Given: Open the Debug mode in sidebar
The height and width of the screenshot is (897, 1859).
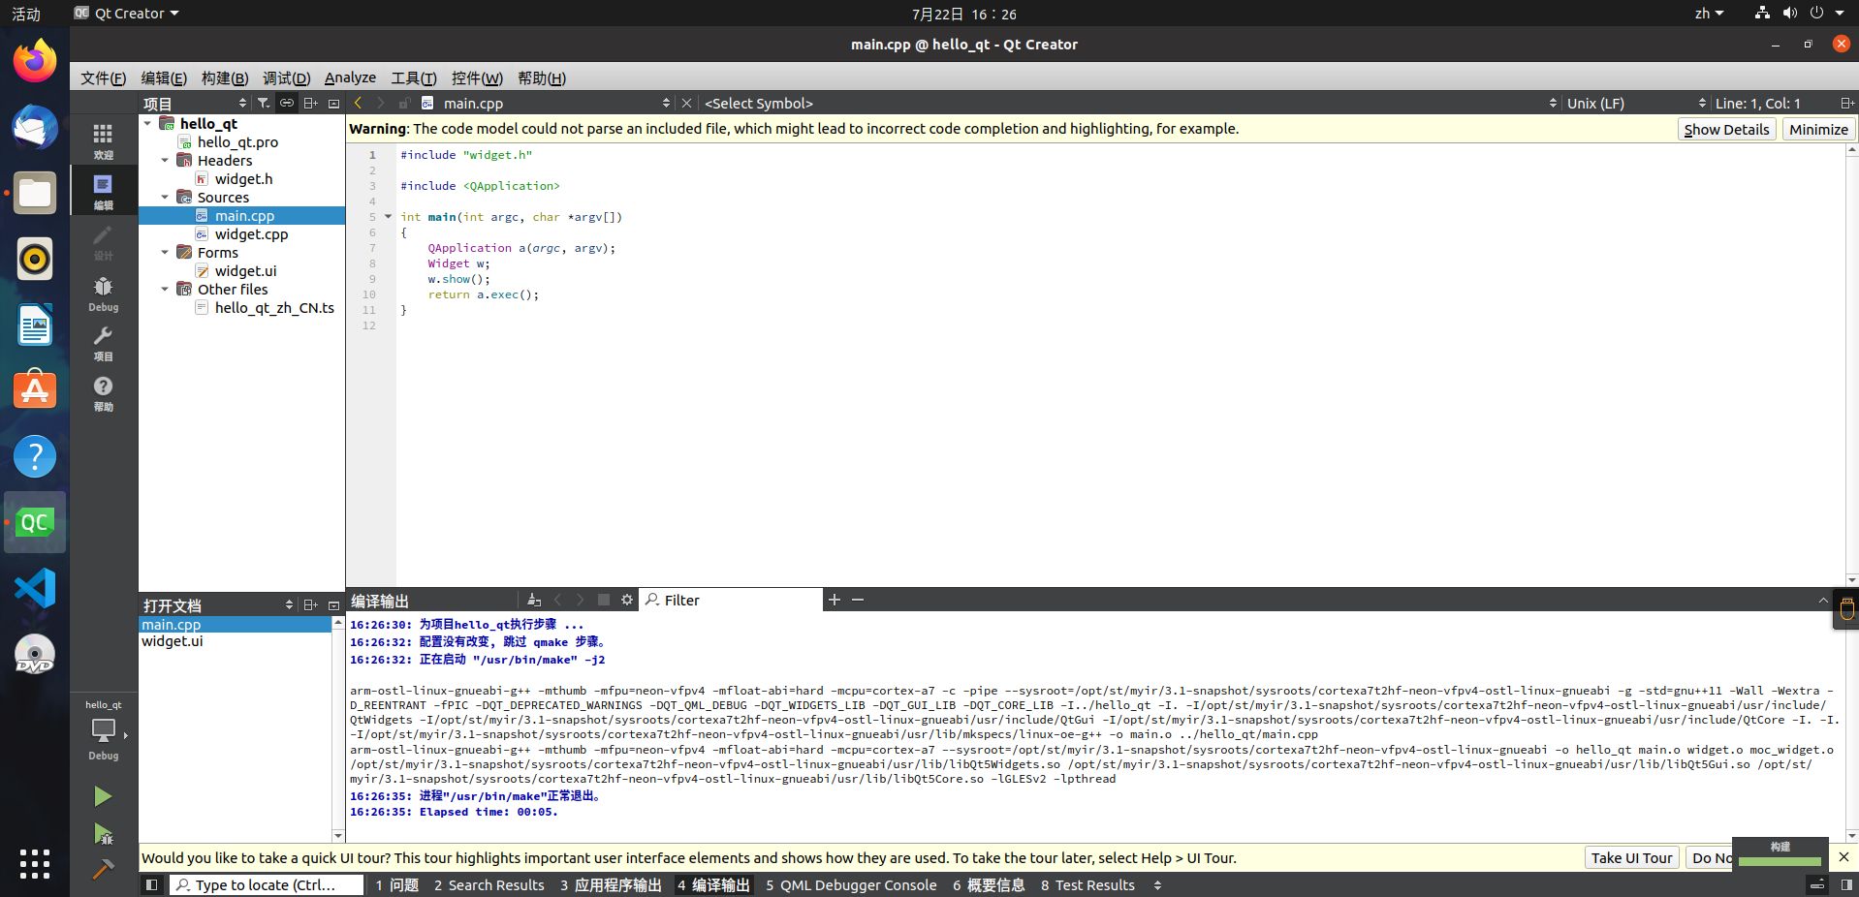Looking at the screenshot, I should pos(103,294).
